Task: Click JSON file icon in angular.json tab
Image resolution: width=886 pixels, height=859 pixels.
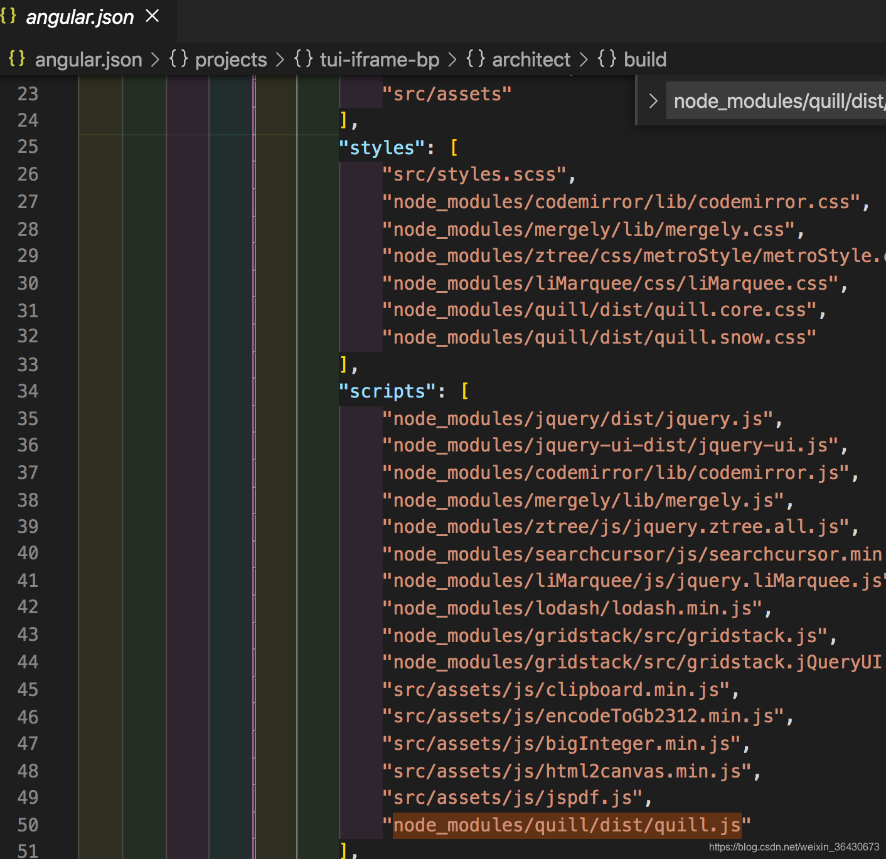Action: tap(8, 16)
